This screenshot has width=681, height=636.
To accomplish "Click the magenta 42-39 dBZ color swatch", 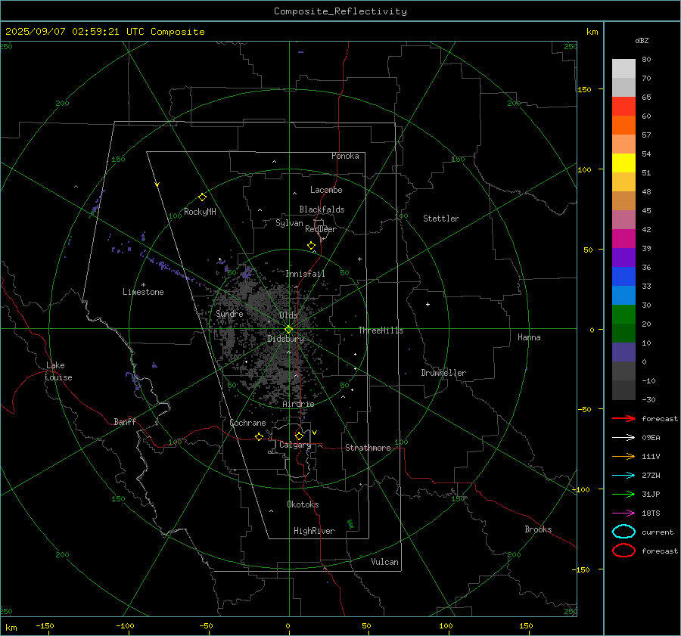I will point(623,239).
